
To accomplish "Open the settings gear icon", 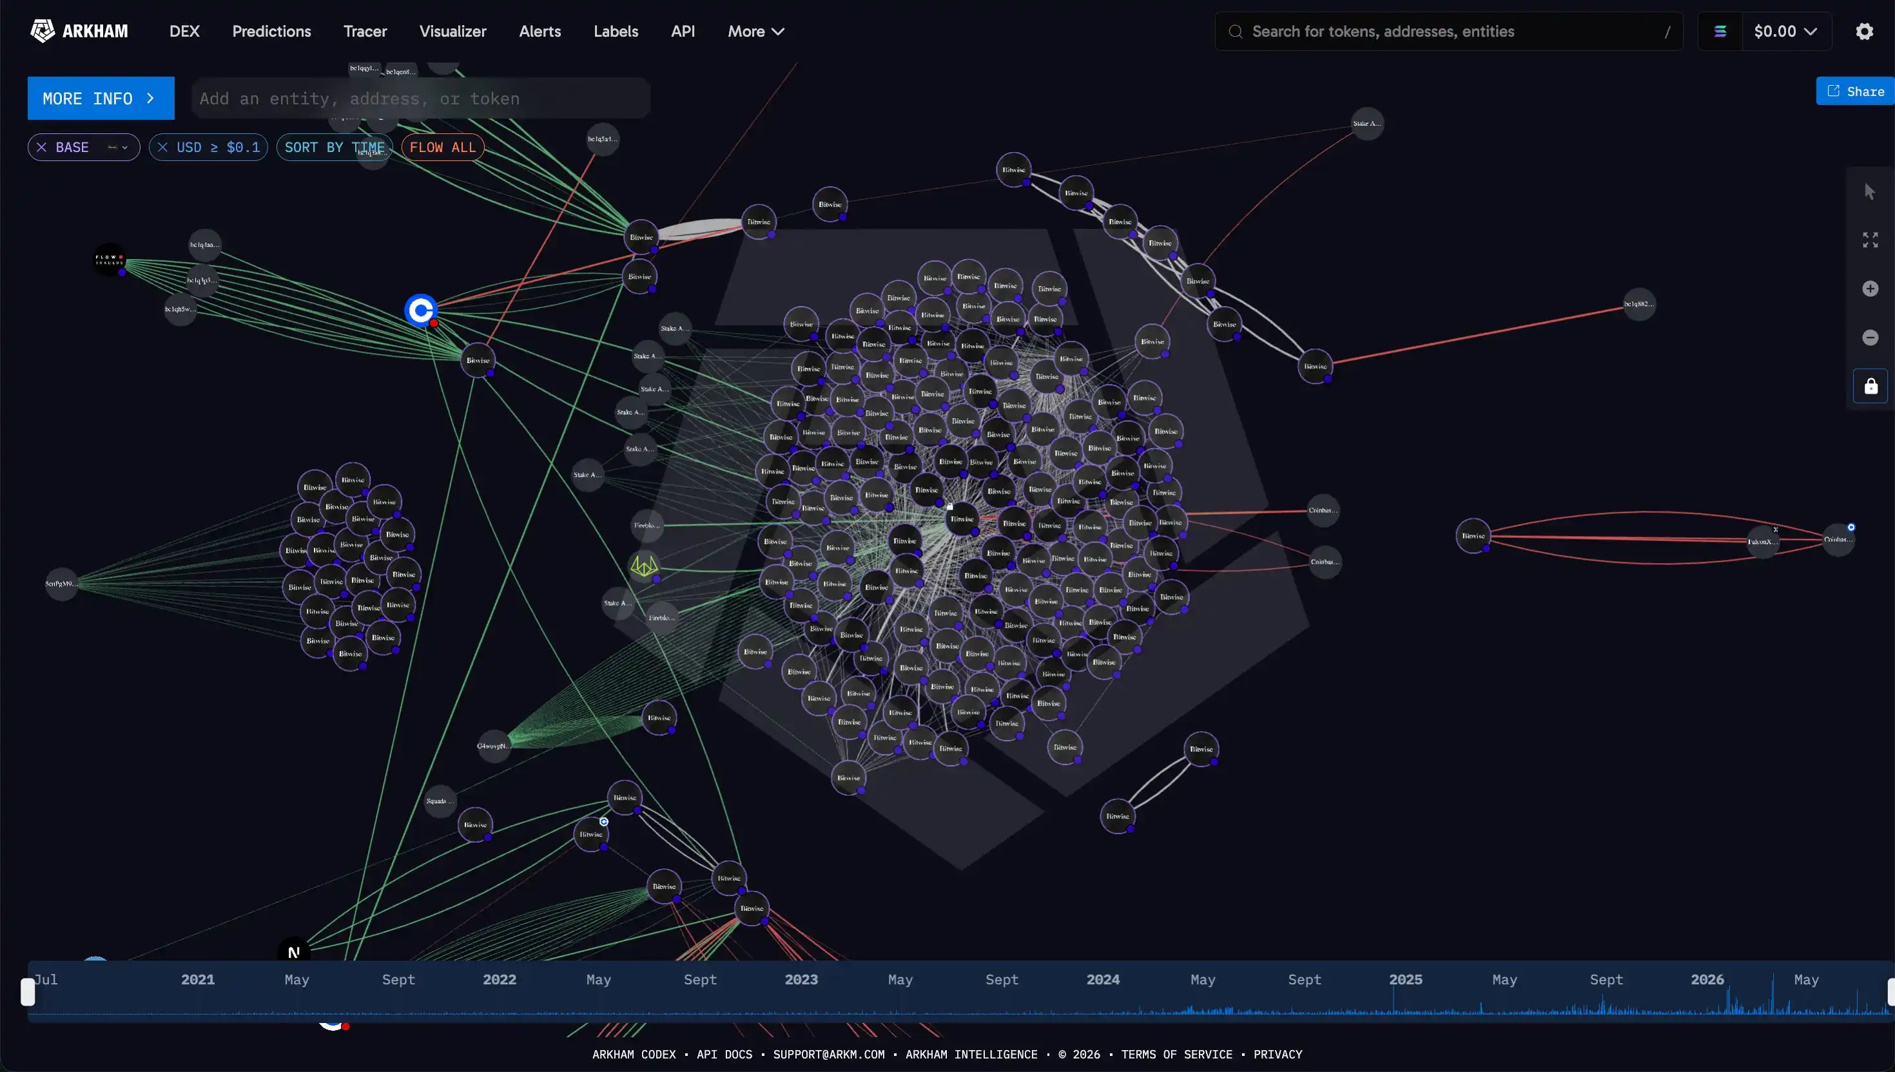I will 1864,31.
